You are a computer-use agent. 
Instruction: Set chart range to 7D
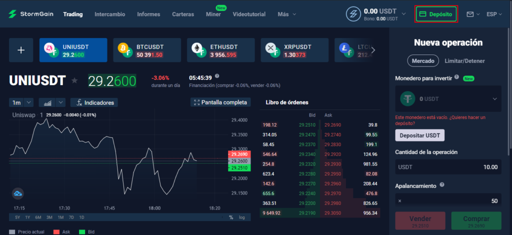pos(71,217)
